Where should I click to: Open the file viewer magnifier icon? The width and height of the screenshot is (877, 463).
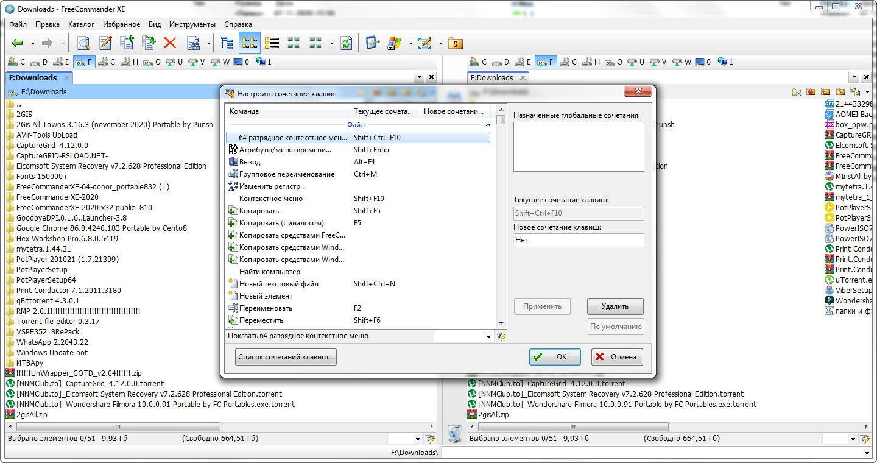(x=83, y=43)
